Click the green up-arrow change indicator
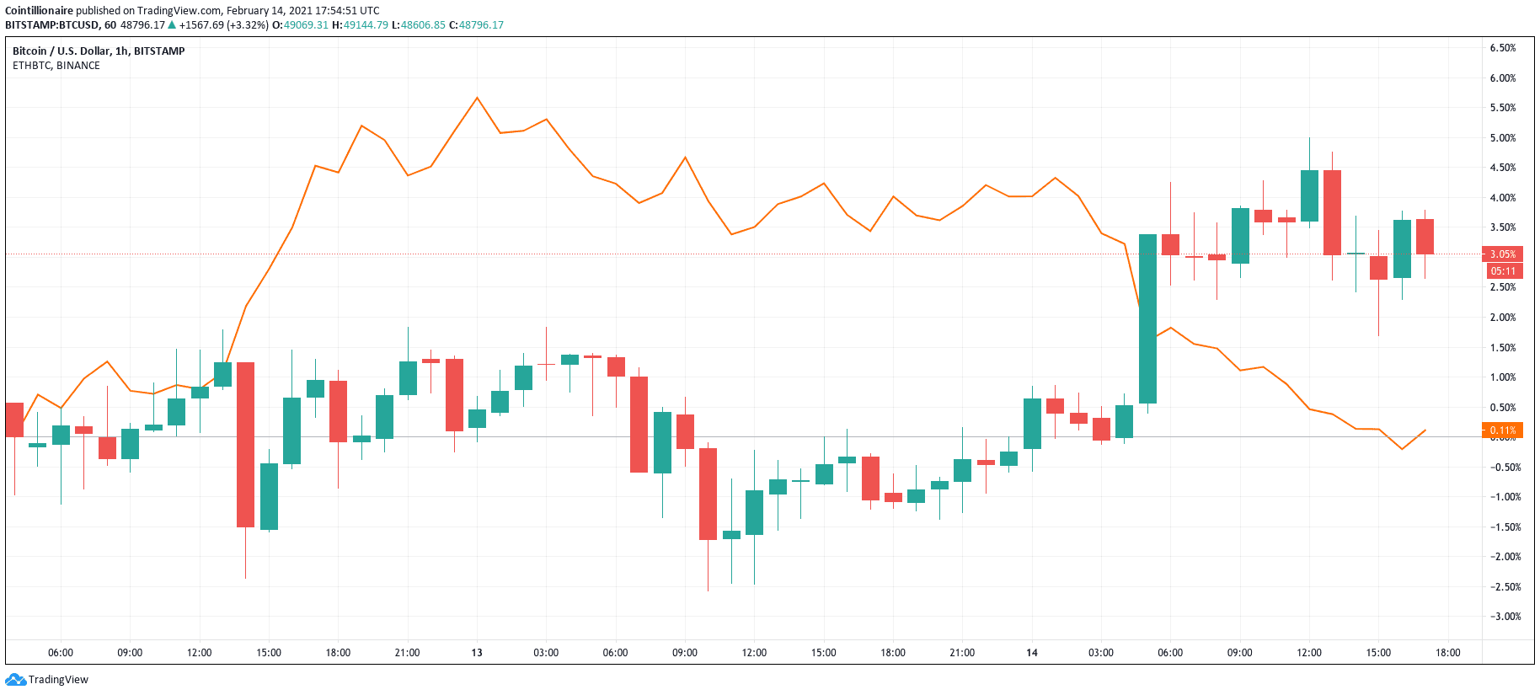The height and width of the screenshot is (695, 1540). point(172,25)
